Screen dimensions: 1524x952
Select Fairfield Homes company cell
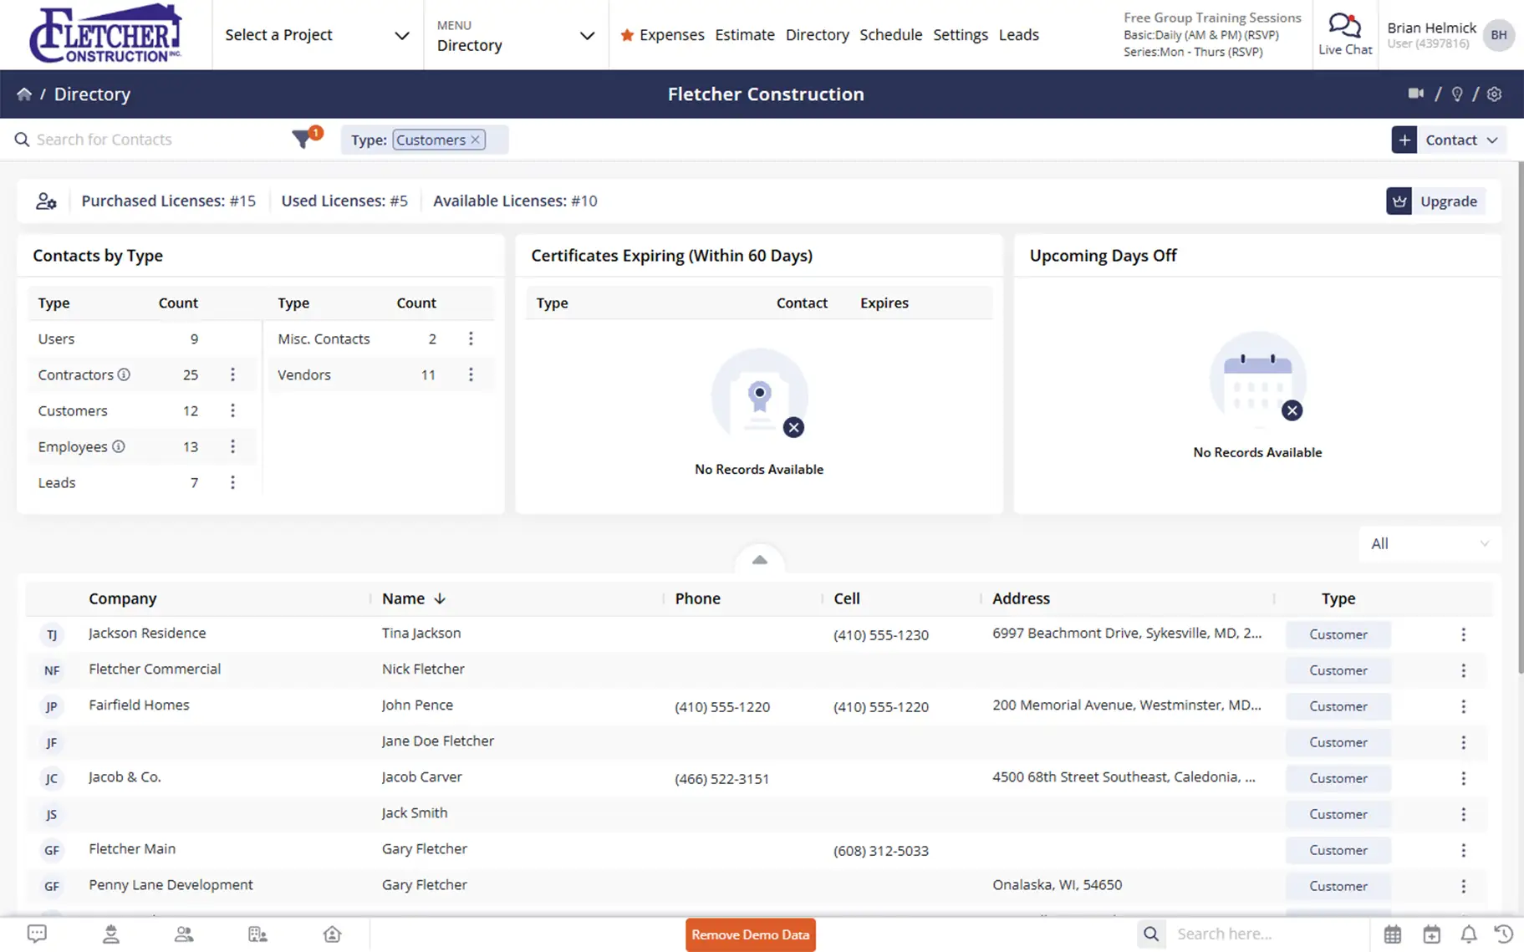pyautogui.click(x=139, y=705)
